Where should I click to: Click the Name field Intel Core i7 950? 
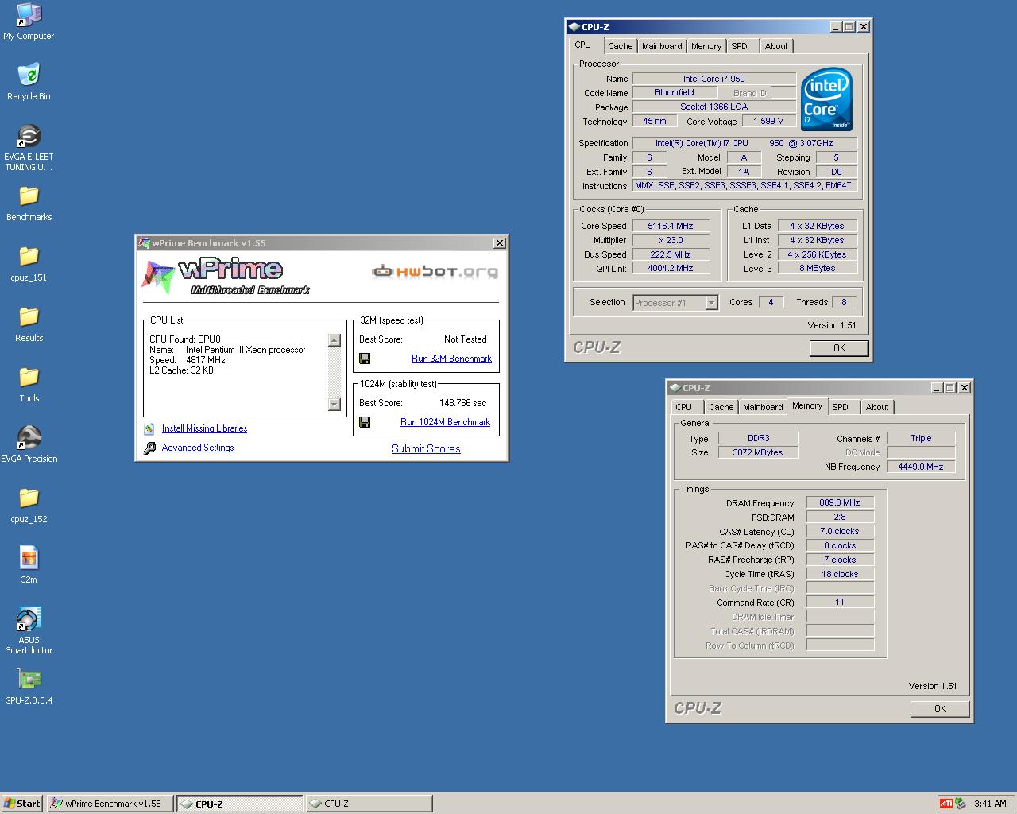pos(714,79)
